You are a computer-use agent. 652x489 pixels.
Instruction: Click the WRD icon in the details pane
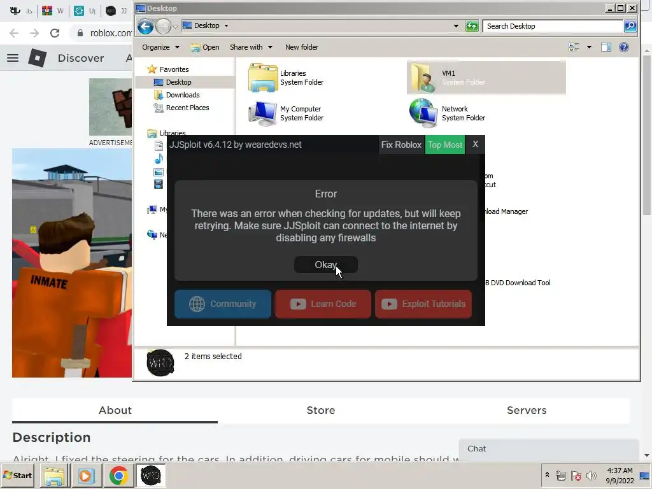160,363
